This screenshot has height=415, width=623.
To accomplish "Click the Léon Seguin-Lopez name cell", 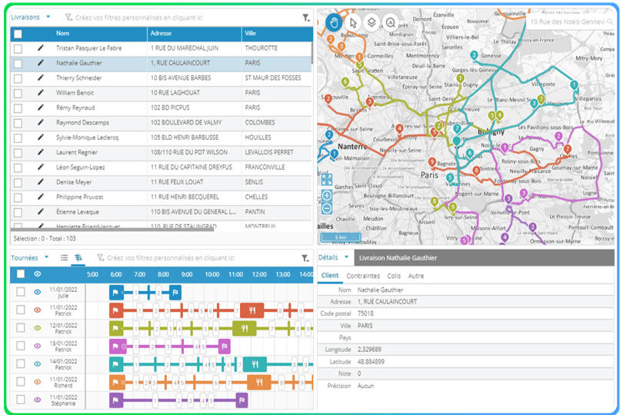I will tap(81, 168).
